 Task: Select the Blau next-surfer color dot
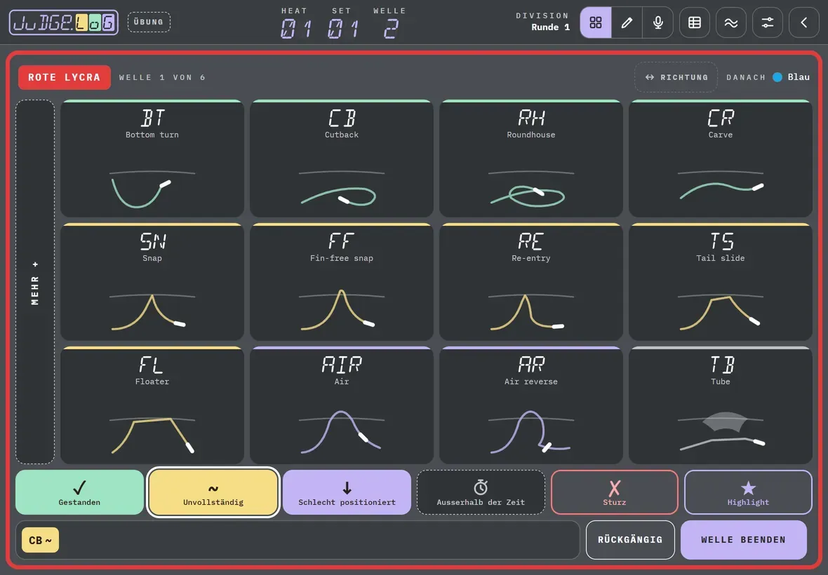click(777, 77)
